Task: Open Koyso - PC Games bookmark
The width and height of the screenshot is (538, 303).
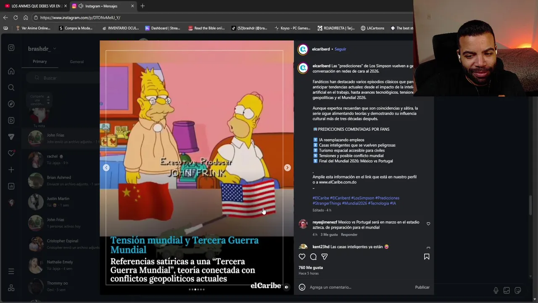Action: coord(293,28)
